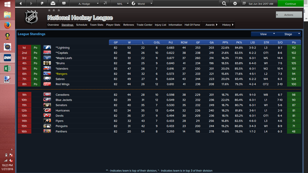Expand the Actions panel

click(289, 15)
